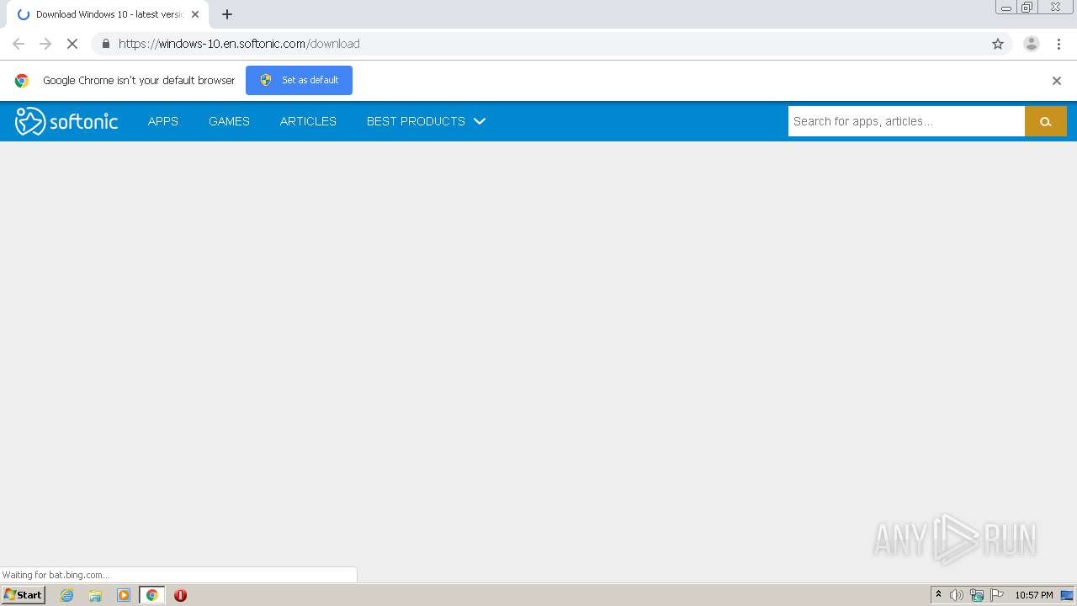
Task: Open the APPS section
Action: (x=163, y=121)
